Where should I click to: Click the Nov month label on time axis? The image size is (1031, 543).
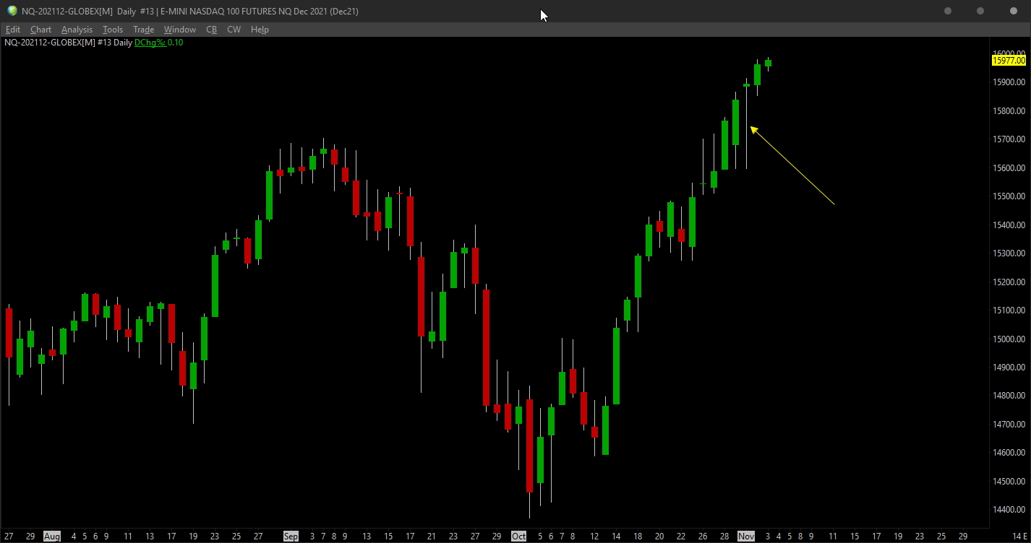point(746,537)
